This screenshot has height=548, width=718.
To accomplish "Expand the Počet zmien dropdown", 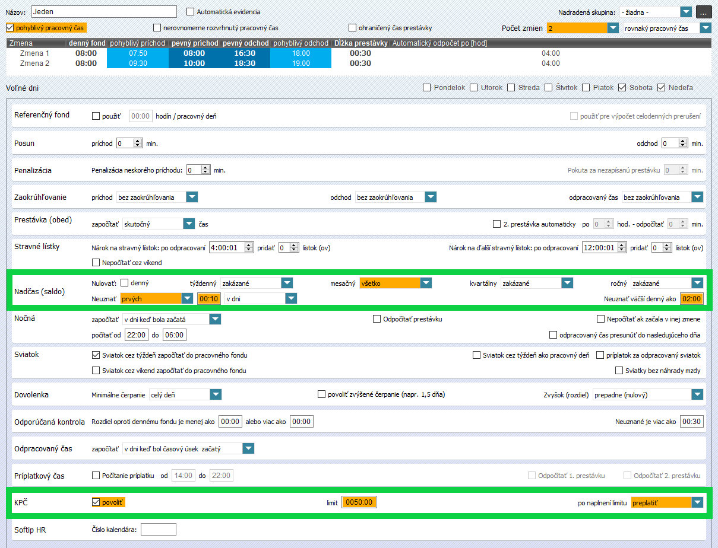I will point(613,28).
